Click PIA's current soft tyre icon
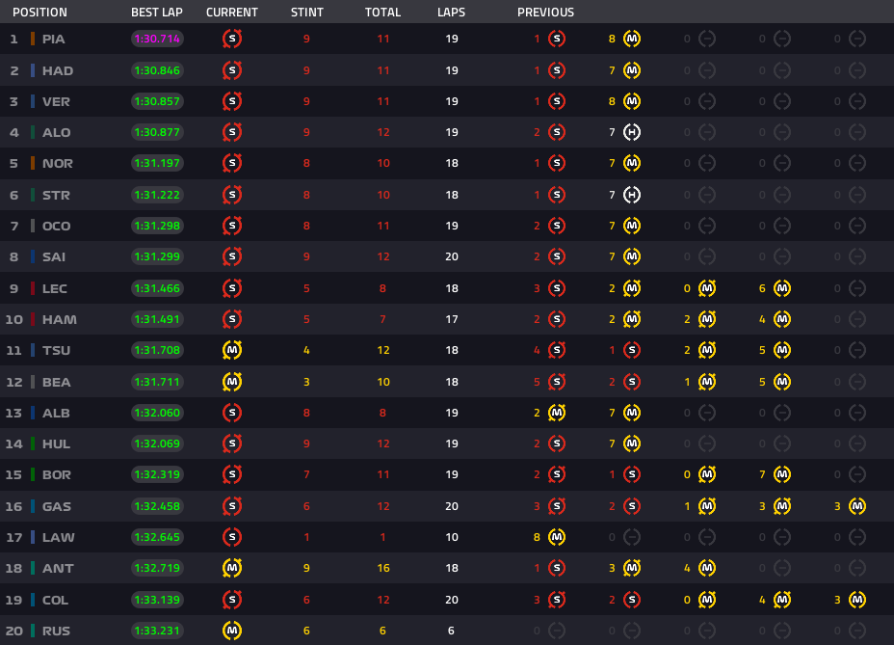This screenshot has width=894, height=645. 232,40
